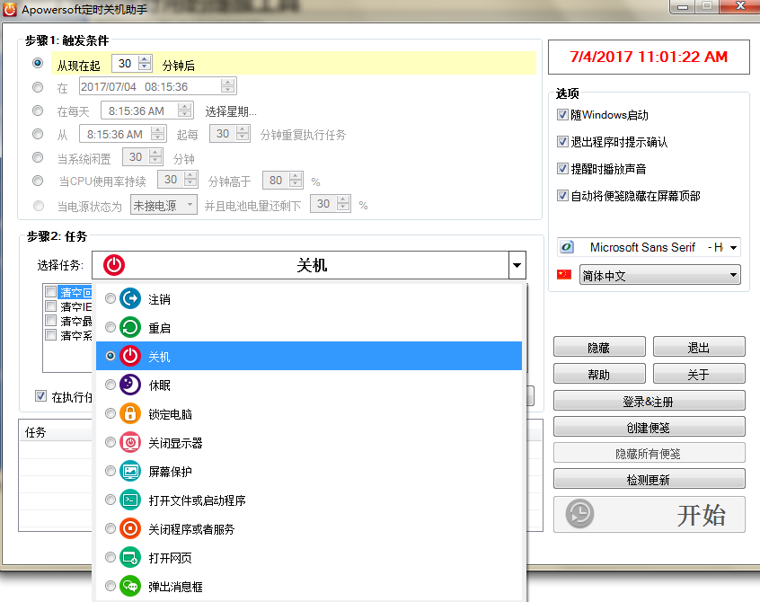Click the open webpage (打开网页) icon
760x602 pixels.
(x=130, y=557)
